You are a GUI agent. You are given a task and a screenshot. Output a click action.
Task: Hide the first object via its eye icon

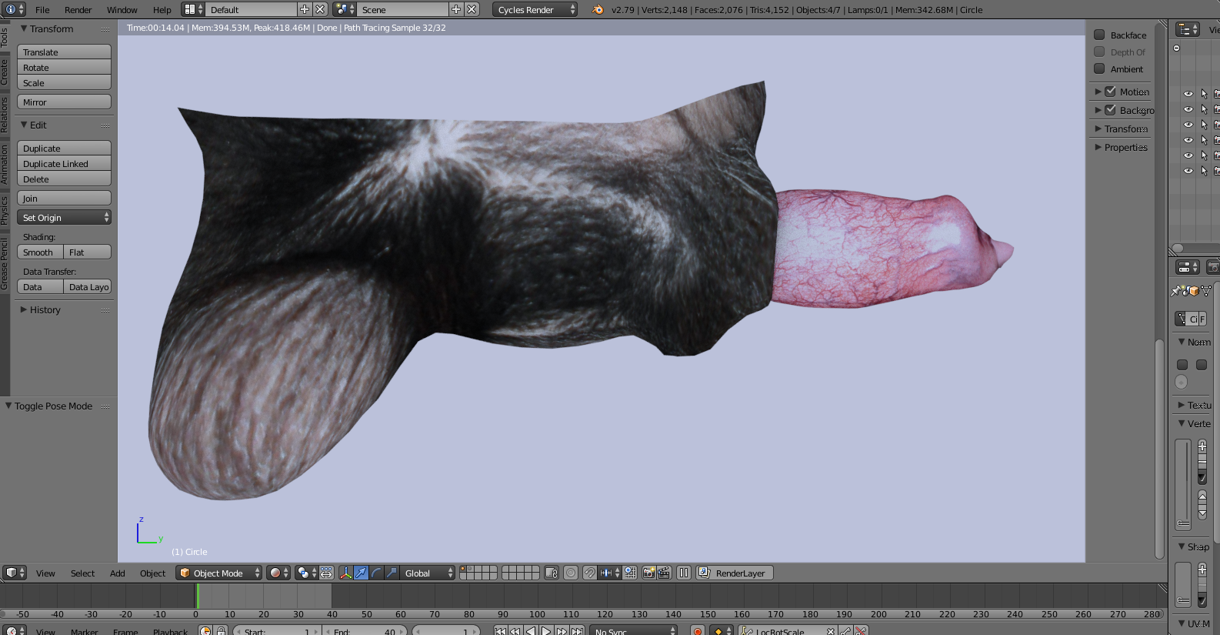(1188, 94)
